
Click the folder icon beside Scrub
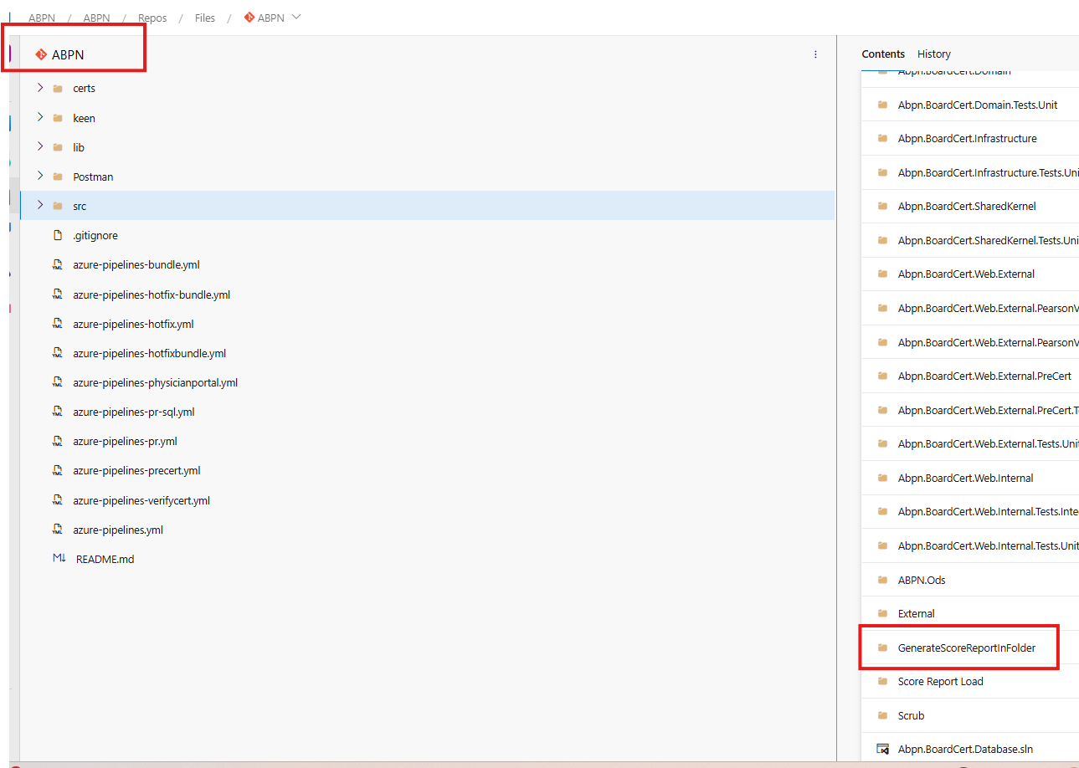(882, 715)
